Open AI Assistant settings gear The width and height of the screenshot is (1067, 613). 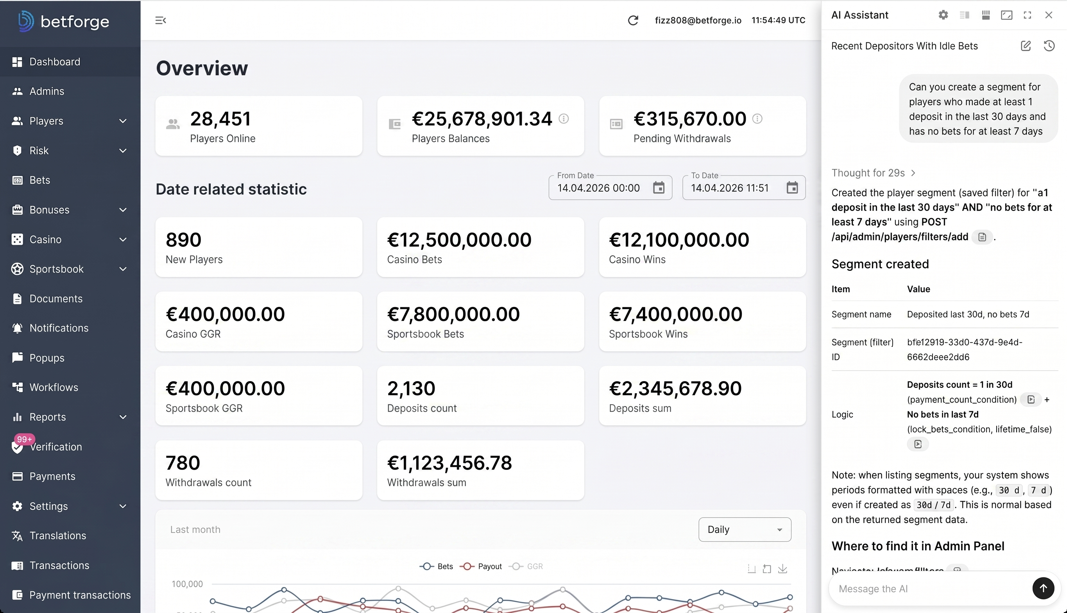point(943,15)
